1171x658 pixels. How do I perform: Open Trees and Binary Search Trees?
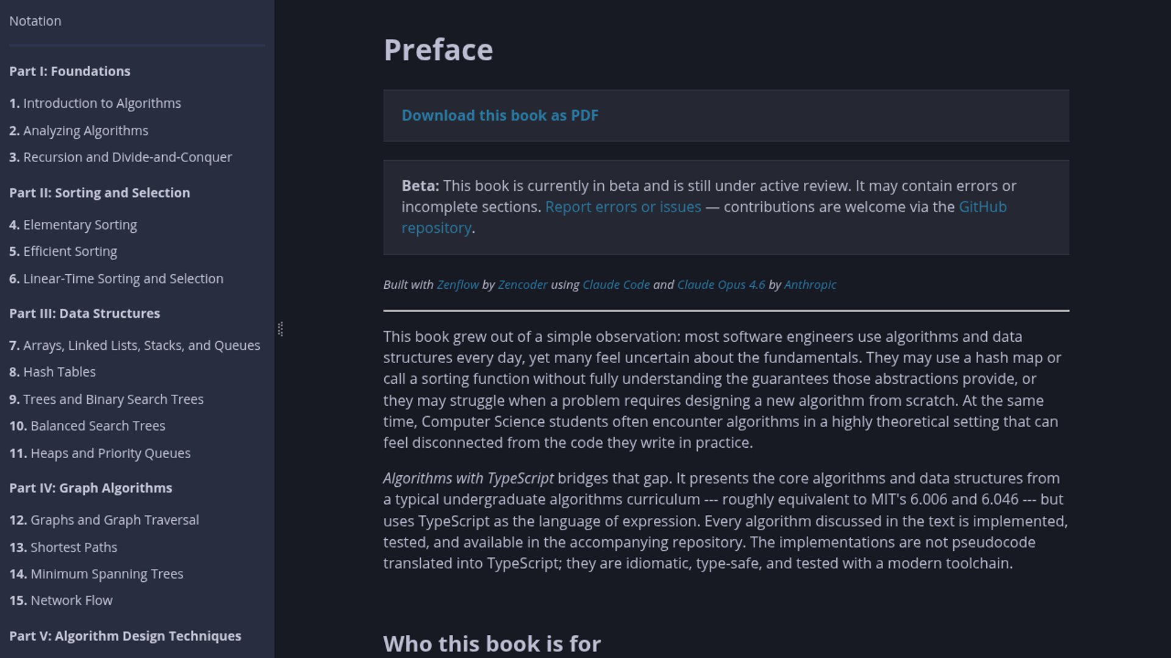(107, 400)
